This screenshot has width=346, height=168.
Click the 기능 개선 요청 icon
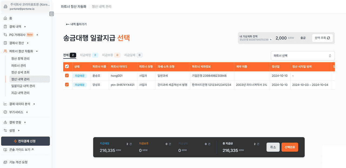(x=5, y=162)
